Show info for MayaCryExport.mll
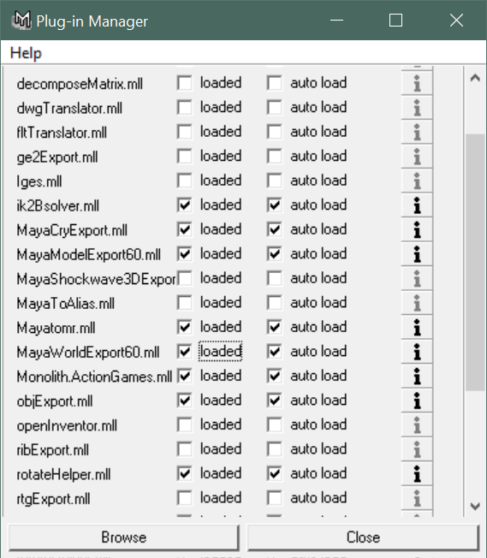The height and width of the screenshot is (558, 487). (x=417, y=230)
